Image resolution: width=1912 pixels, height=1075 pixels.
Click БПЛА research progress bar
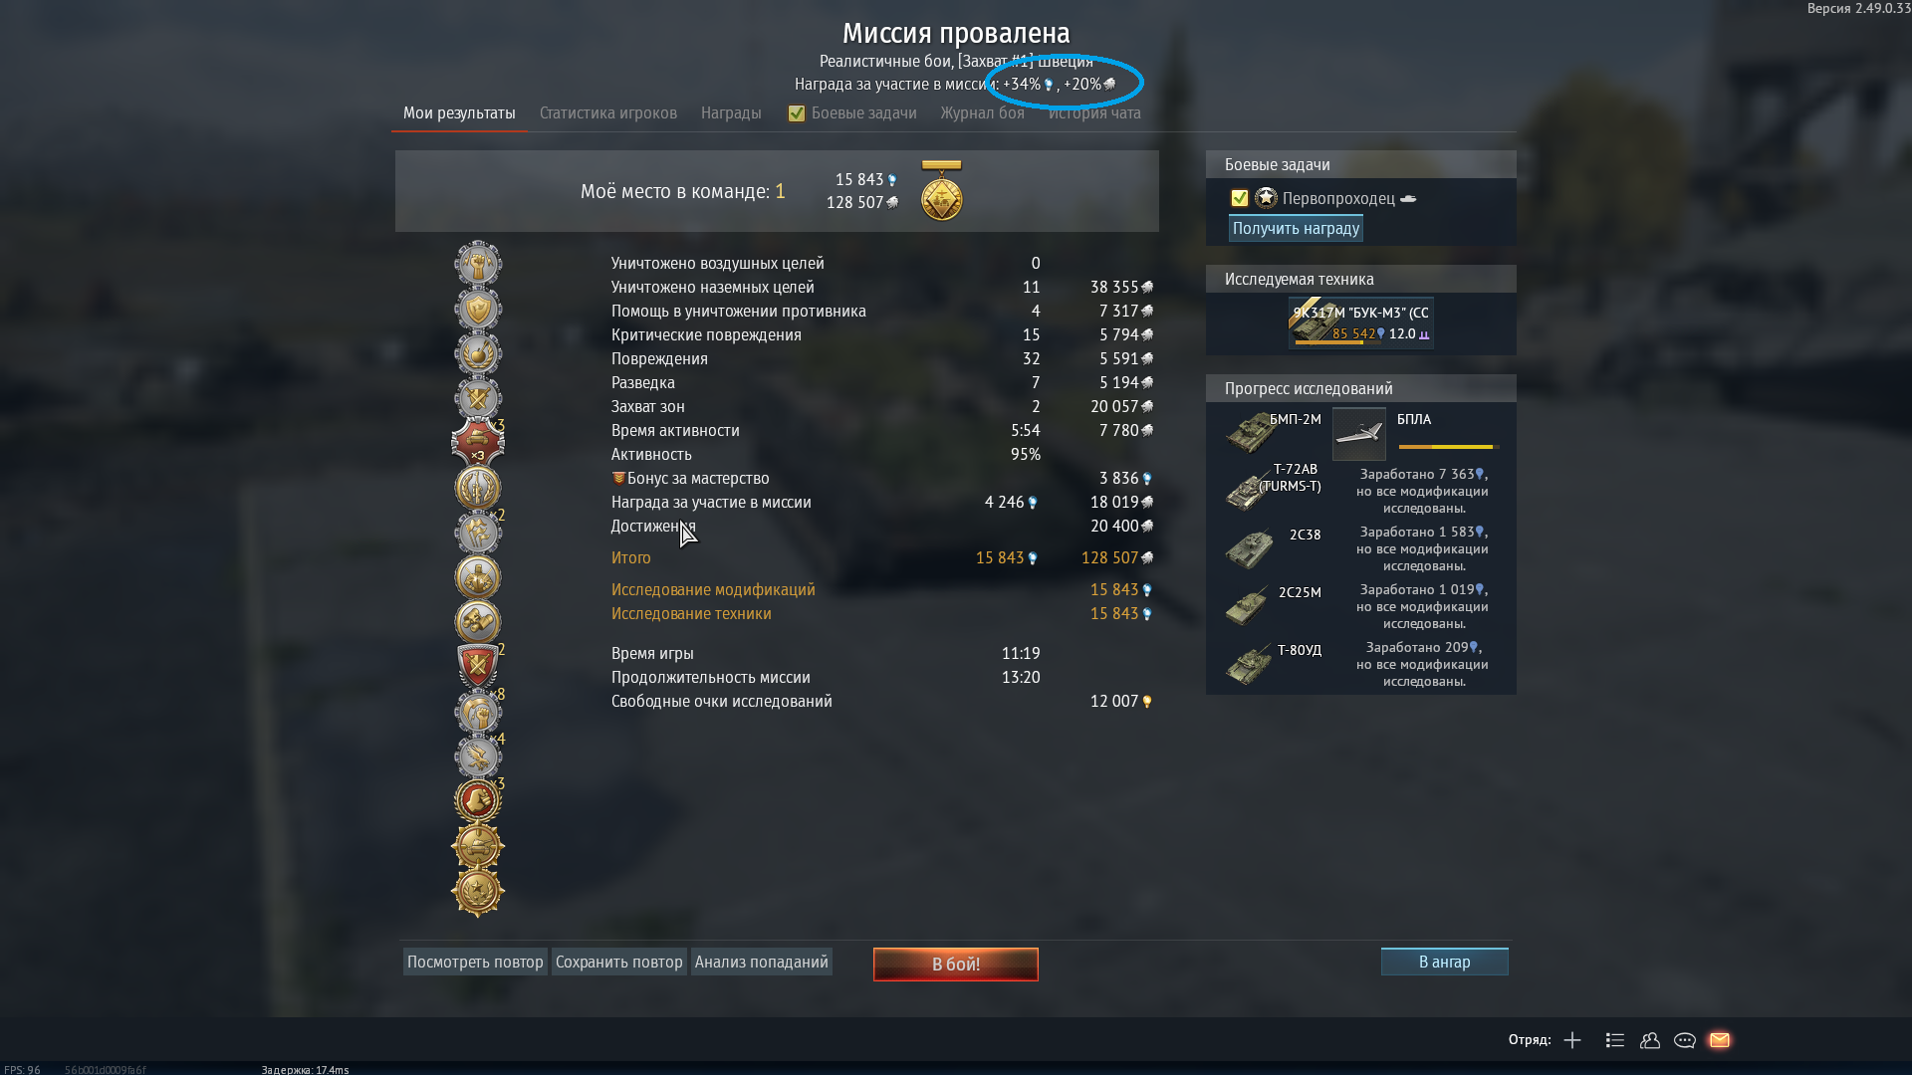(1449, 447)
